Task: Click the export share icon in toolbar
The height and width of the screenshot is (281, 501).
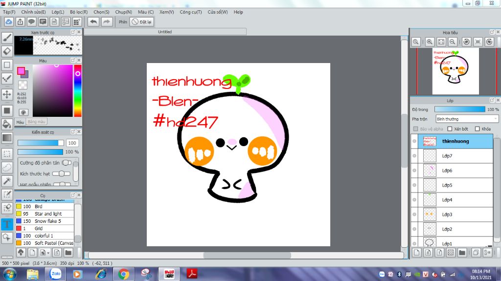Action: coord(20,22)
